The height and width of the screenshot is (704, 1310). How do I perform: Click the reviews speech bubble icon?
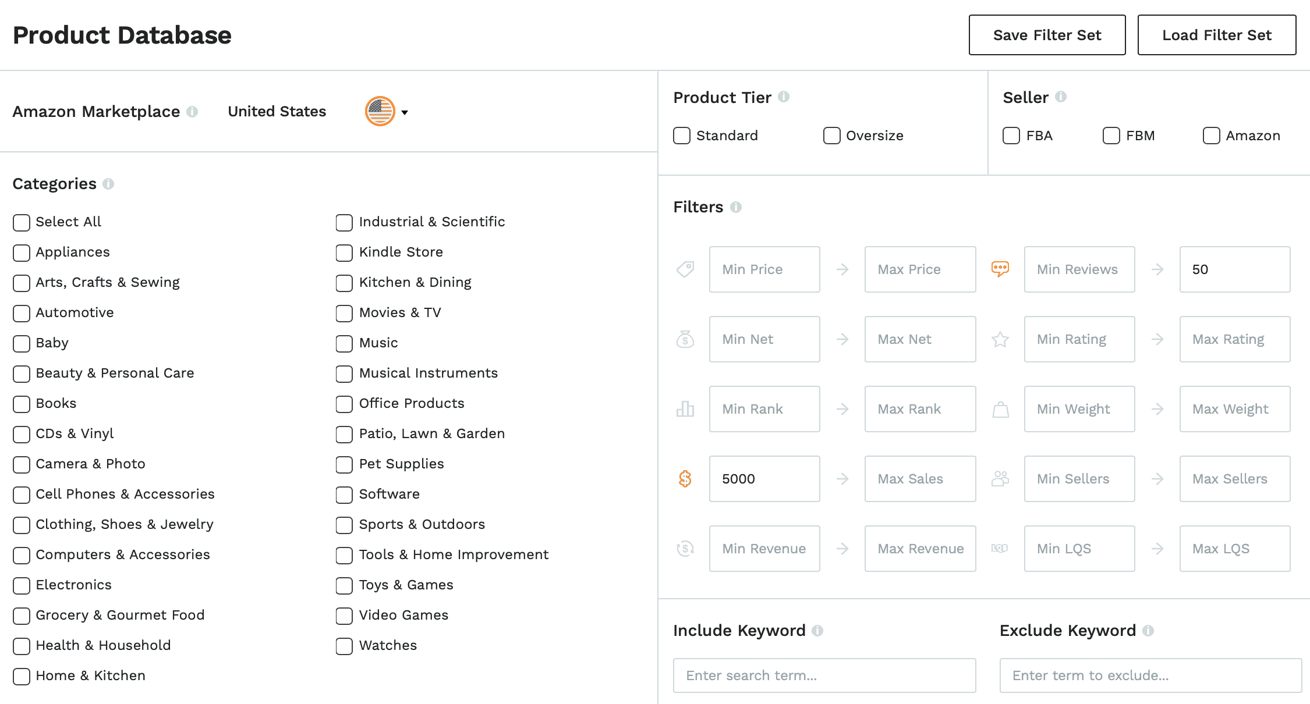point(1000,269)
